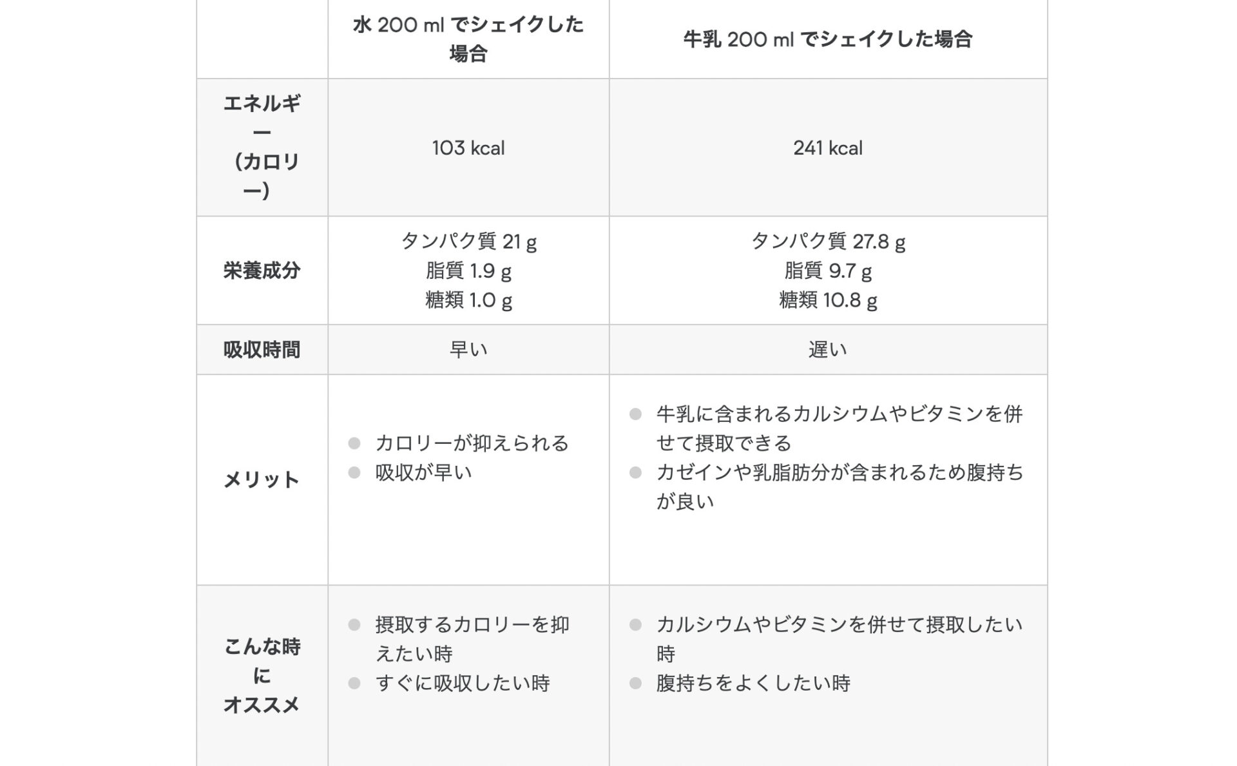Click the 103 kcal value cell
Image resolution: width=1237 pixels, height=766 pixels.
coord(468,148)
